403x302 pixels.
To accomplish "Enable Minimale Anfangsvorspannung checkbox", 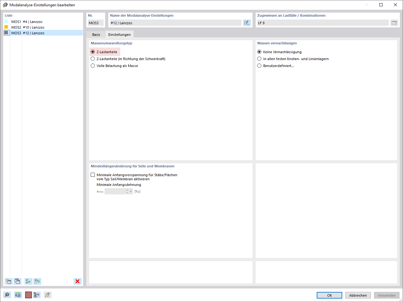I will (93, 175).
